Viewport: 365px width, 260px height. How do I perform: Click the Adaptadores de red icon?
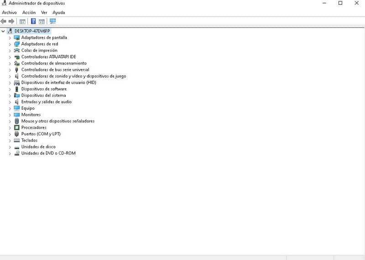(x=17, y=44)
